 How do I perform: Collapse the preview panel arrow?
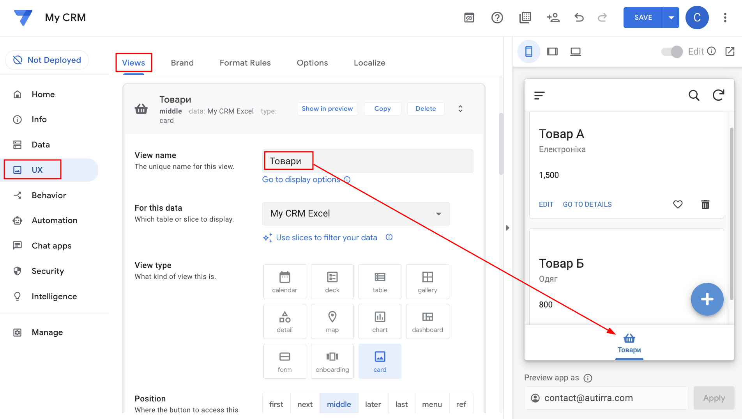(x=507, y=228)
